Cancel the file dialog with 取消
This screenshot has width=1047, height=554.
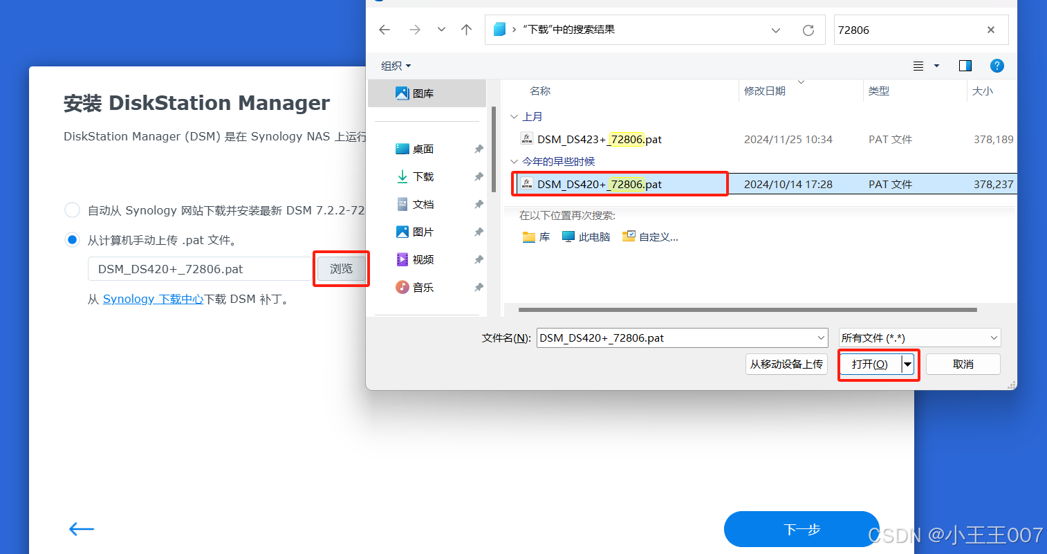tap(963, 364)
